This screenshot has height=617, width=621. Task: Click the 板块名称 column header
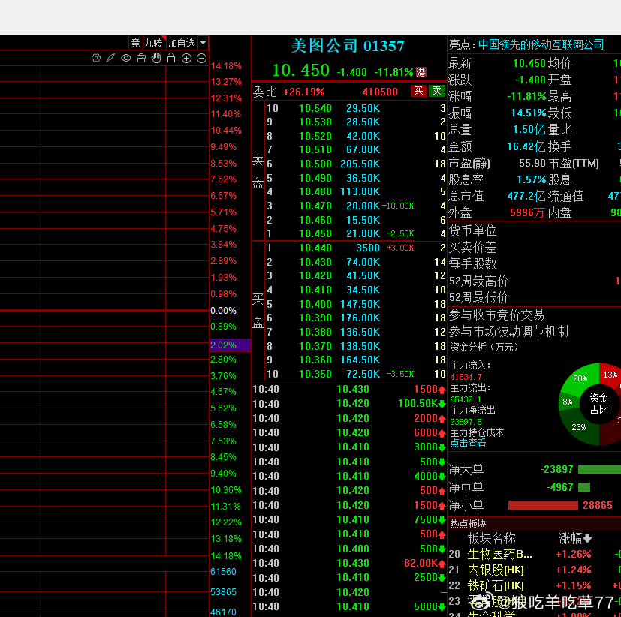[x=492, y=538]
